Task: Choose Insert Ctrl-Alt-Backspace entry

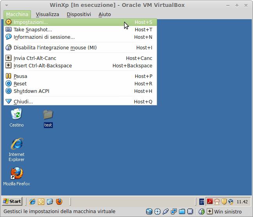Action: pyautogui.click(x=80, y=66)
